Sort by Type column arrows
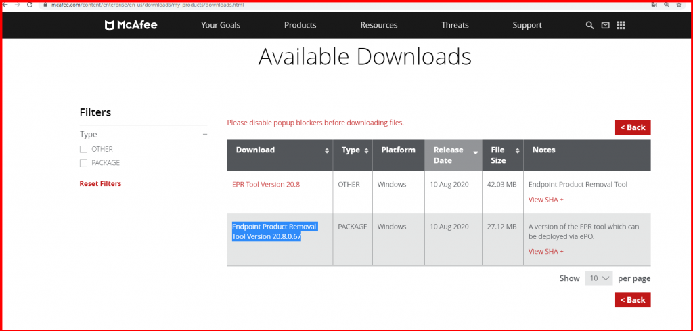 click(x=366, y=151)
